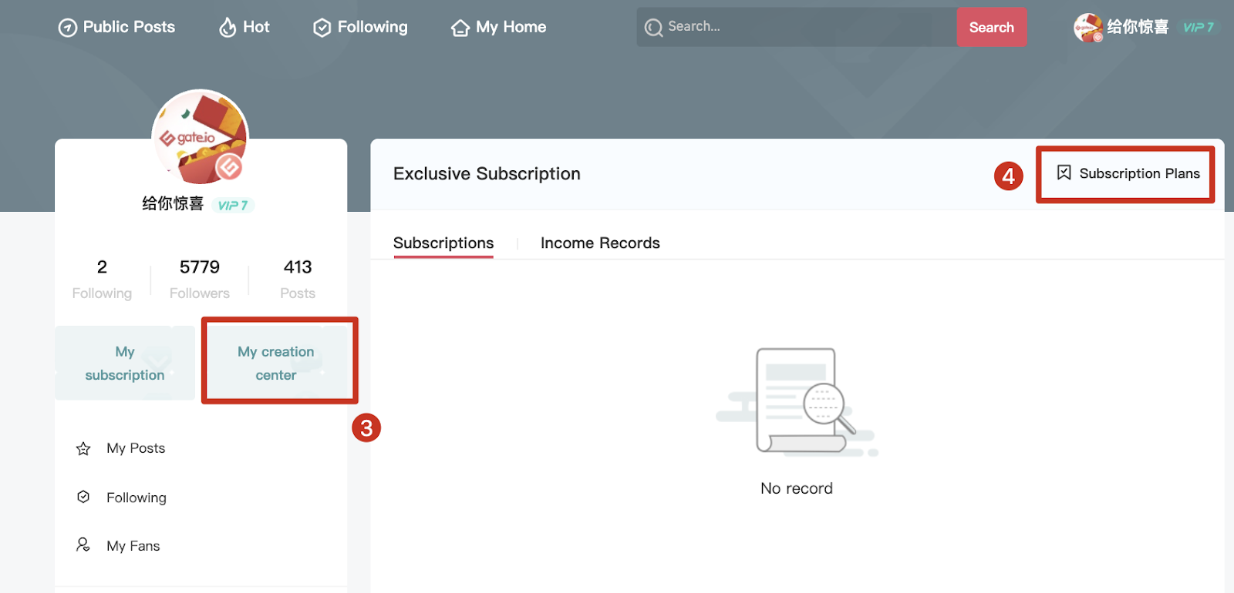Click the Following shield icon in navbar
The width and height of the screenshot is (1234, 593).
[x=322, y=28]
